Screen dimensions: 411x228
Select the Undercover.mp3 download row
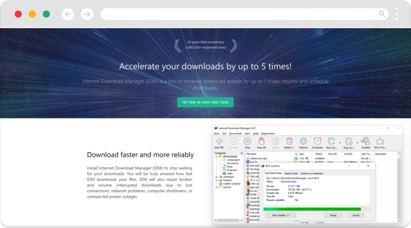321,158
